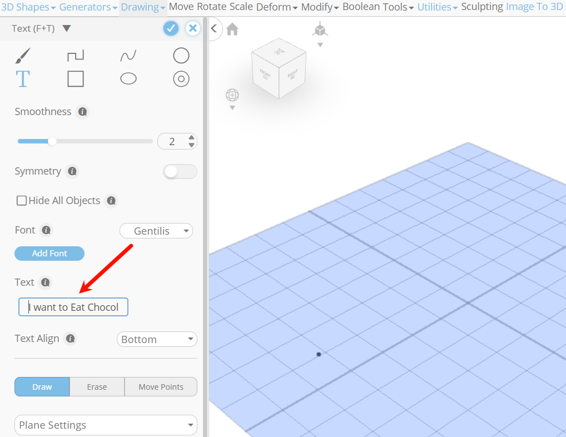Image resolution: width=566 pixels, height=437 pixels.
Task: Expand dropdown arrow under globe icon
Action: [x=232, y=108]
